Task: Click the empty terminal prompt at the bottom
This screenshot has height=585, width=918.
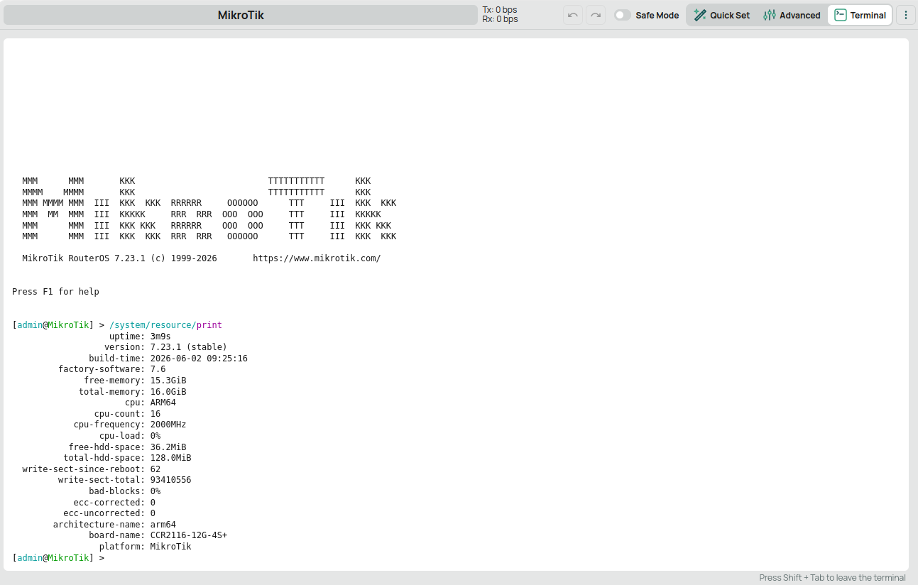Action: click(x=58, y=558)
